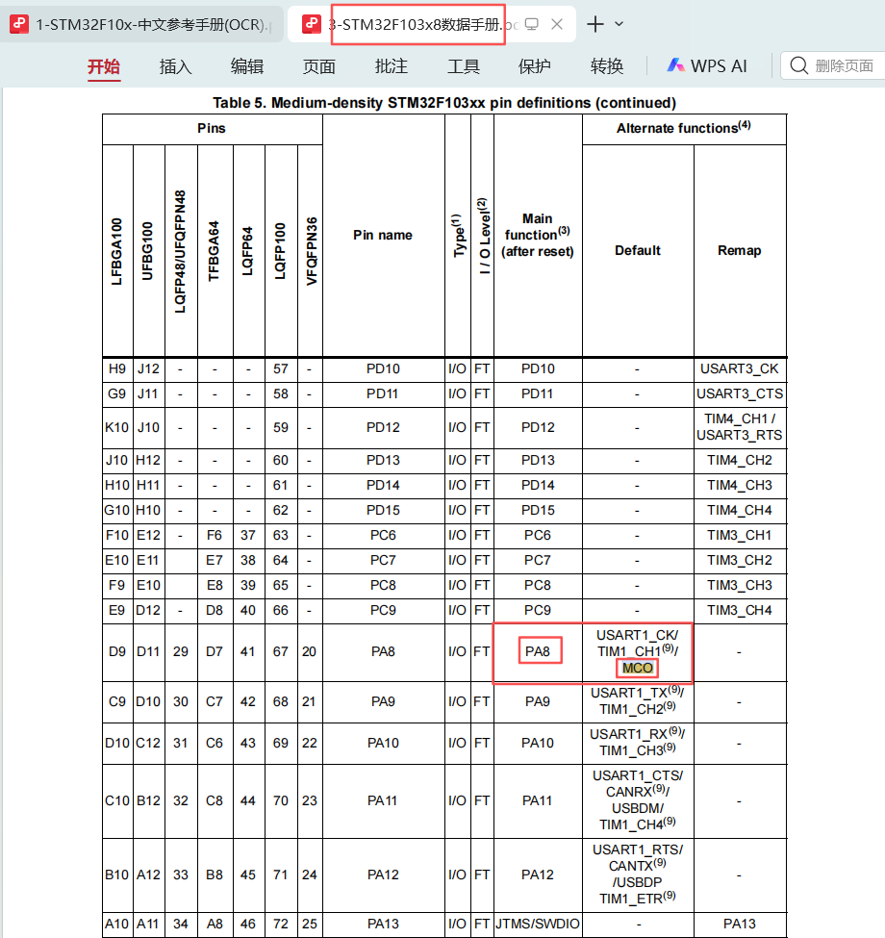Open the 页面 ribbon tab
This screenshot has width=885, height=938.
319,66
